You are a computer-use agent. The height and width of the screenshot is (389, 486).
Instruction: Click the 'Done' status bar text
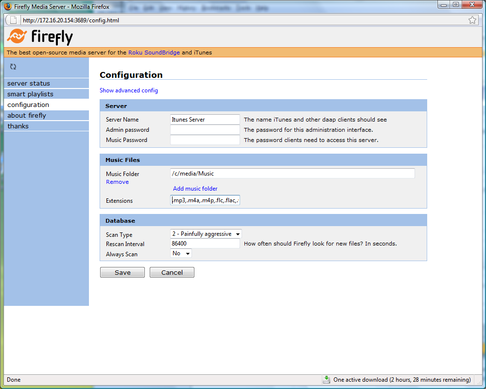[x=14, y=380]
